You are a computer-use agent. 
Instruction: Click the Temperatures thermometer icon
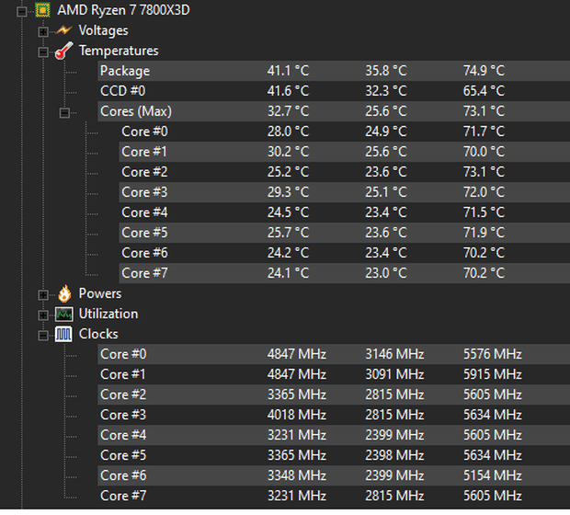pos(63,51)
